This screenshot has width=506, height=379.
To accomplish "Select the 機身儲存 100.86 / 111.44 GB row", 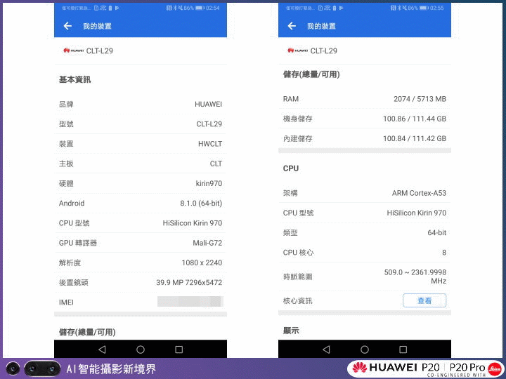I will 365,119.
